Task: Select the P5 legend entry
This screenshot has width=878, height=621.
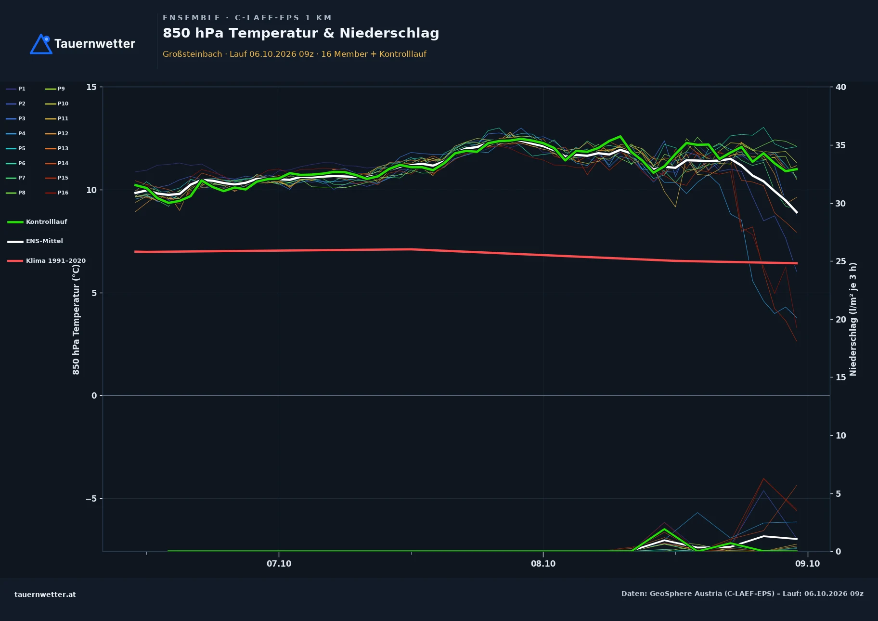Action: coord(16,148)
